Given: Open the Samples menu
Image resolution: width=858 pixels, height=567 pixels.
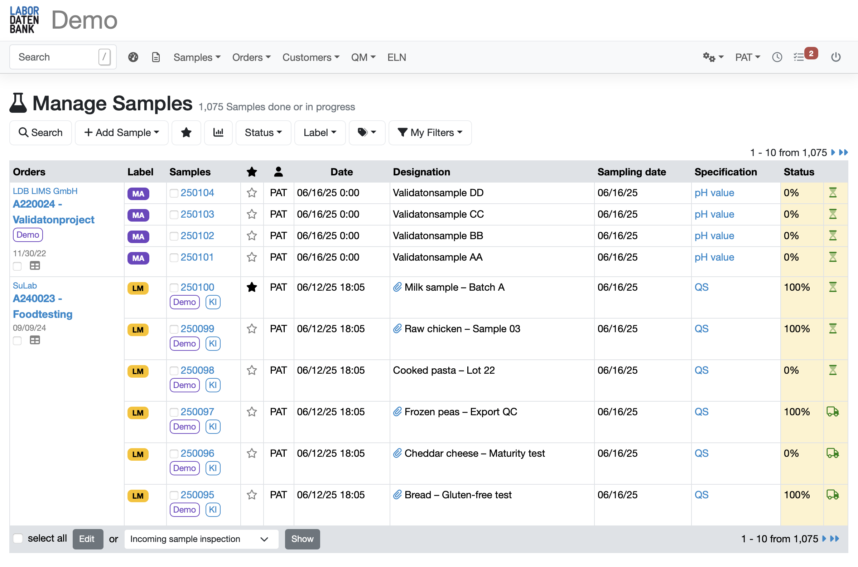Looking at the screenshot, I should [x=197, y=57].
